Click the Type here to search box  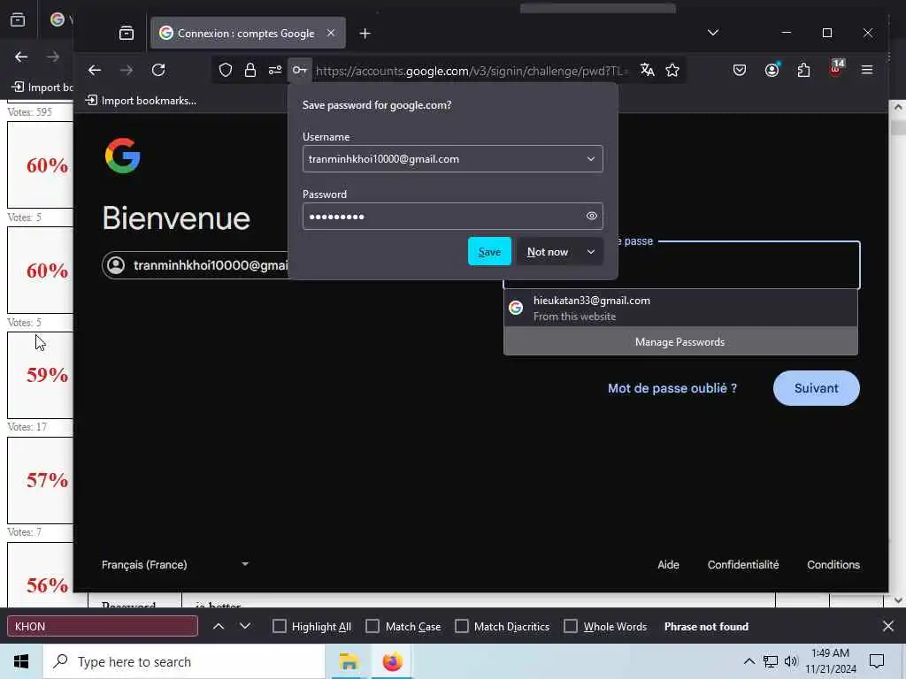(x=184, y=661)
